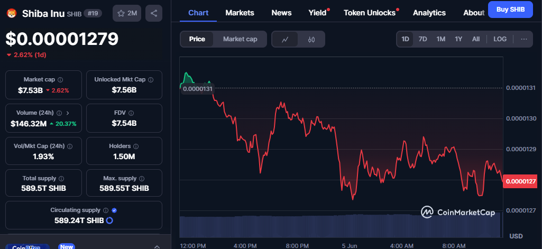Open the share icon button
This screenshot has width=542, height=249.
pos(154,13)
